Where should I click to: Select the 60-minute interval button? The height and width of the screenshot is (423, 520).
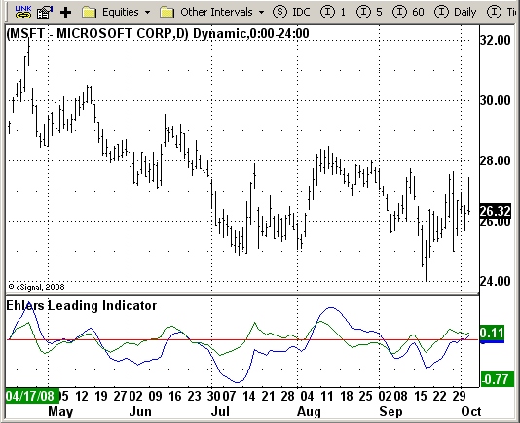coord(408,13)
